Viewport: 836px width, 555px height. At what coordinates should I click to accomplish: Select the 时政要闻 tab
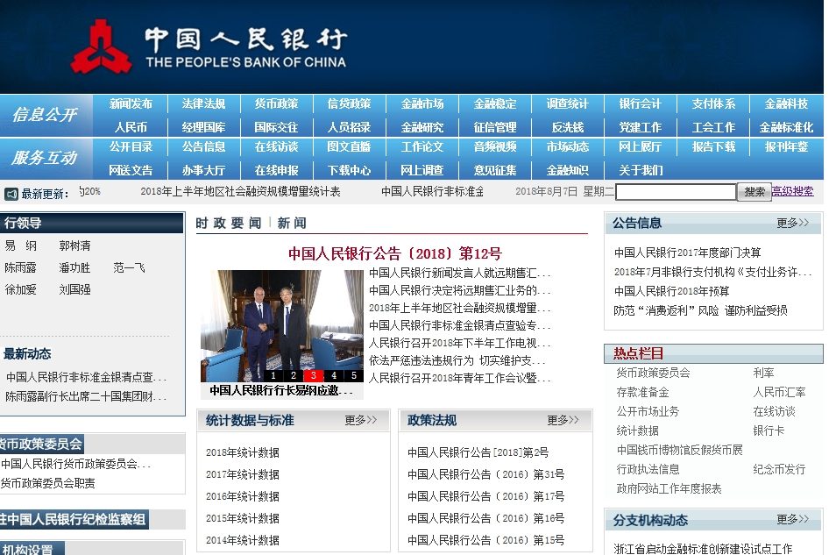click(x=228, y=224)
